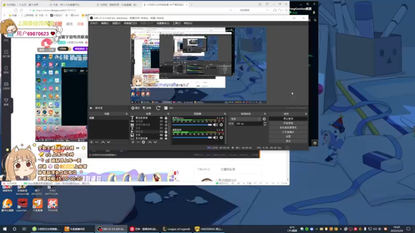The width and height of the screenshot is (415, 233).
Task: Toggle visibility eye for 最佳投食官 source
Action: click(161, 118)
